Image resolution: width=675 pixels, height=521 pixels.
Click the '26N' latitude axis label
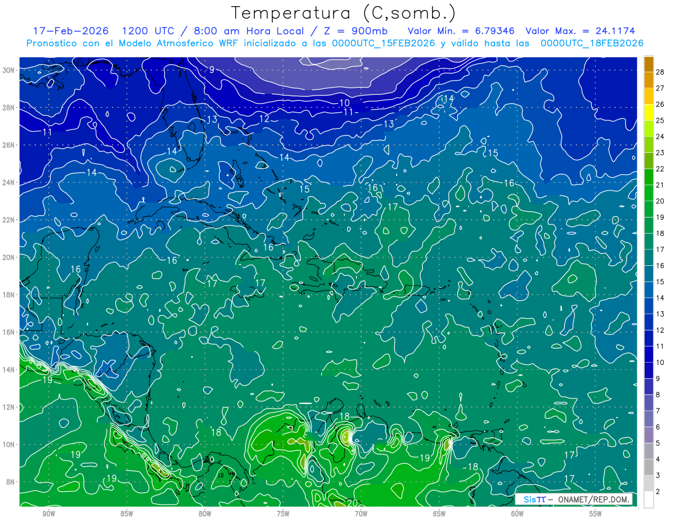(8, 145)
